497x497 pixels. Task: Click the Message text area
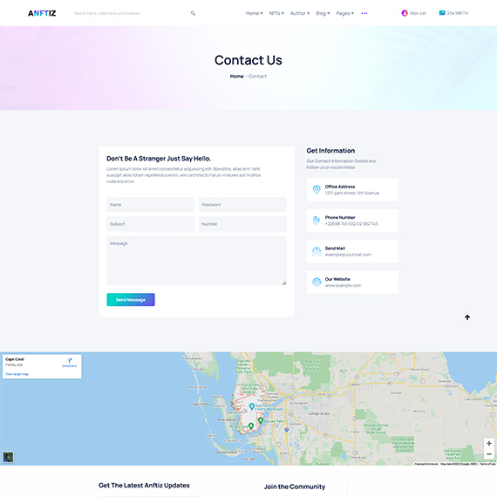click(196, 260)
